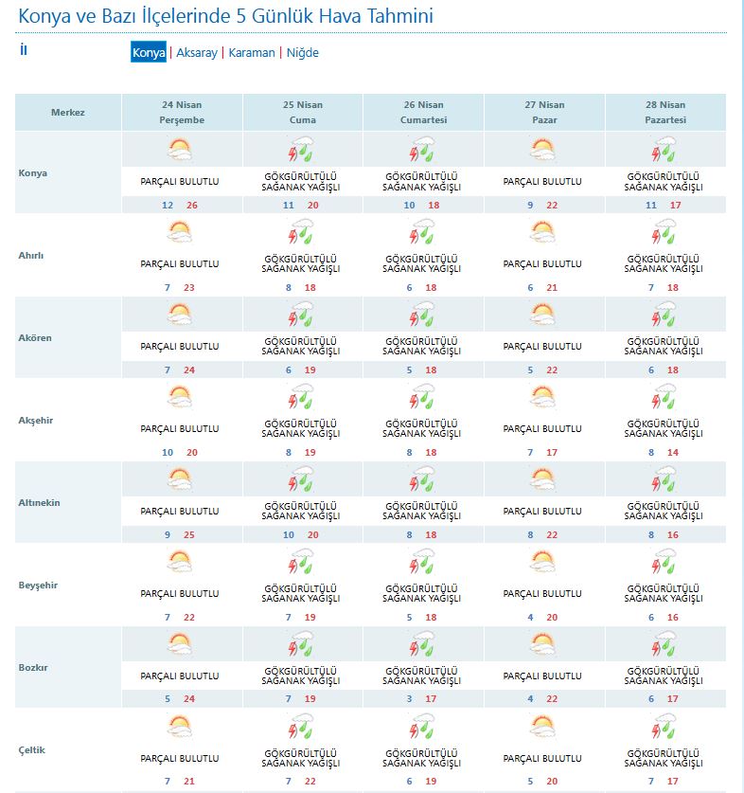Select the Konya province tab
The height and width of the screenshot is (793, 744).
click(149, 53)
